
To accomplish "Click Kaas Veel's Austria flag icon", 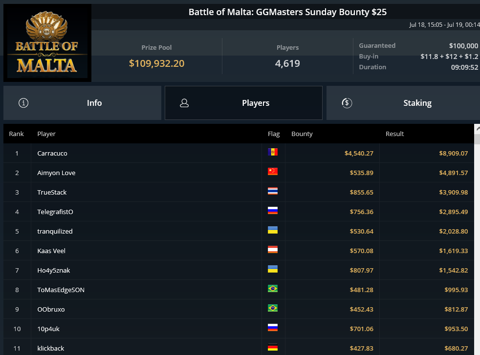I will [272, 250].
